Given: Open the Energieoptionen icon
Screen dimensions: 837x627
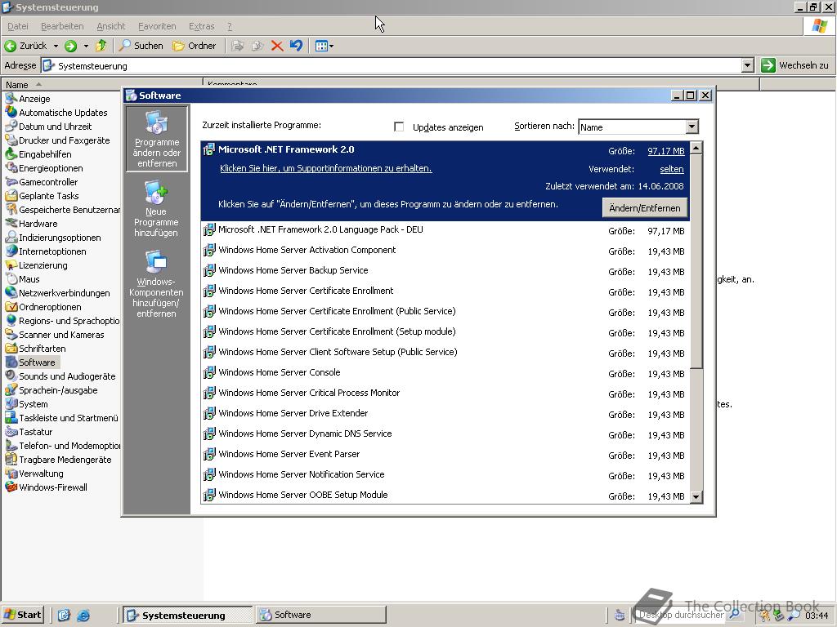Looking at the screenshot, I should tap(11, 168).
